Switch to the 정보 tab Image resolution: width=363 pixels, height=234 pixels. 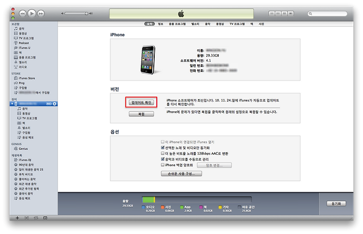[161, 24]
